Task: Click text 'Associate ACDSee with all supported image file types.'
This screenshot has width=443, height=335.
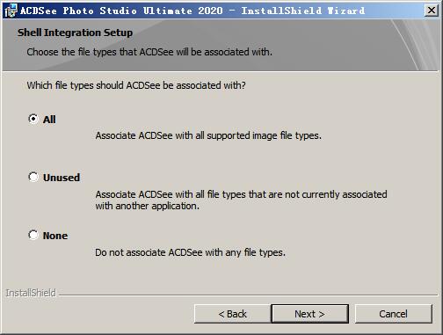Action: pyautogui.click(x=208, y=135)
